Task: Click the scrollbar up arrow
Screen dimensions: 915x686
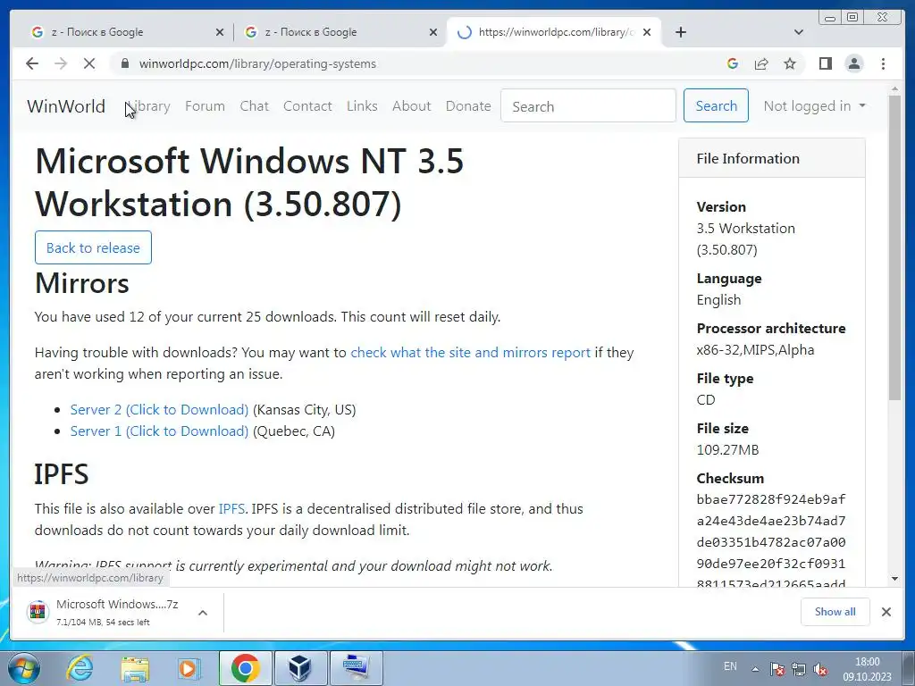Action: click(894, 90)
